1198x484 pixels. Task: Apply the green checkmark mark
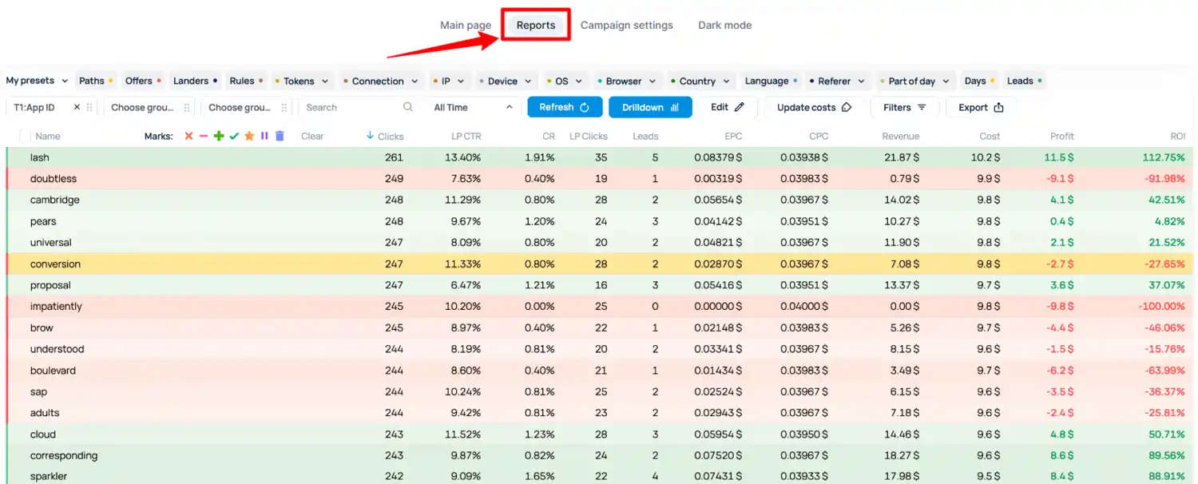pyautogui.click(x=234, y=137)
